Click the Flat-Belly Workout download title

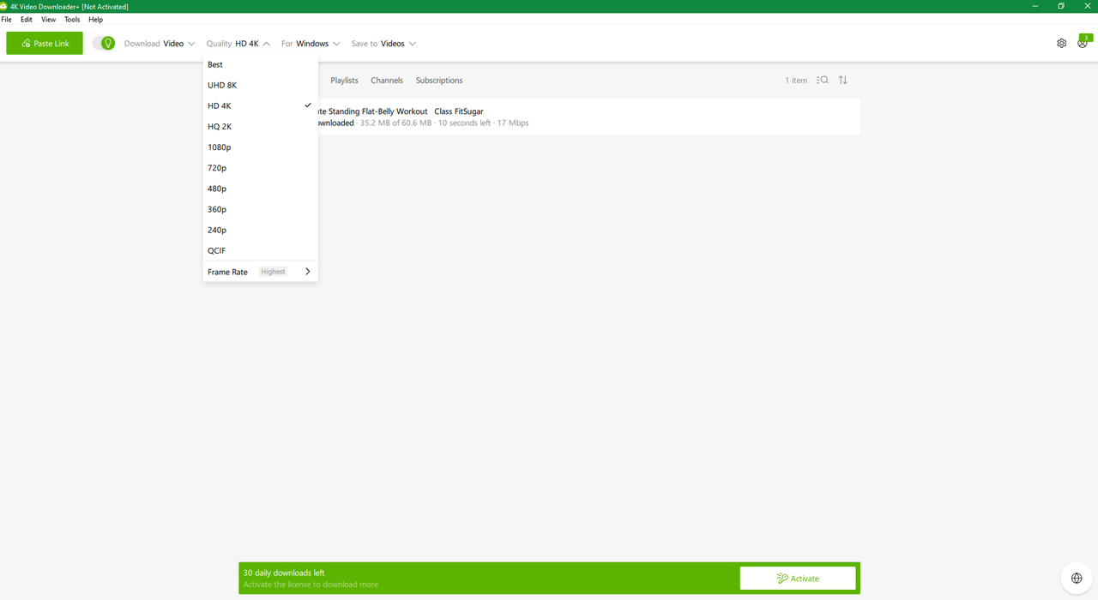point(401,111)
